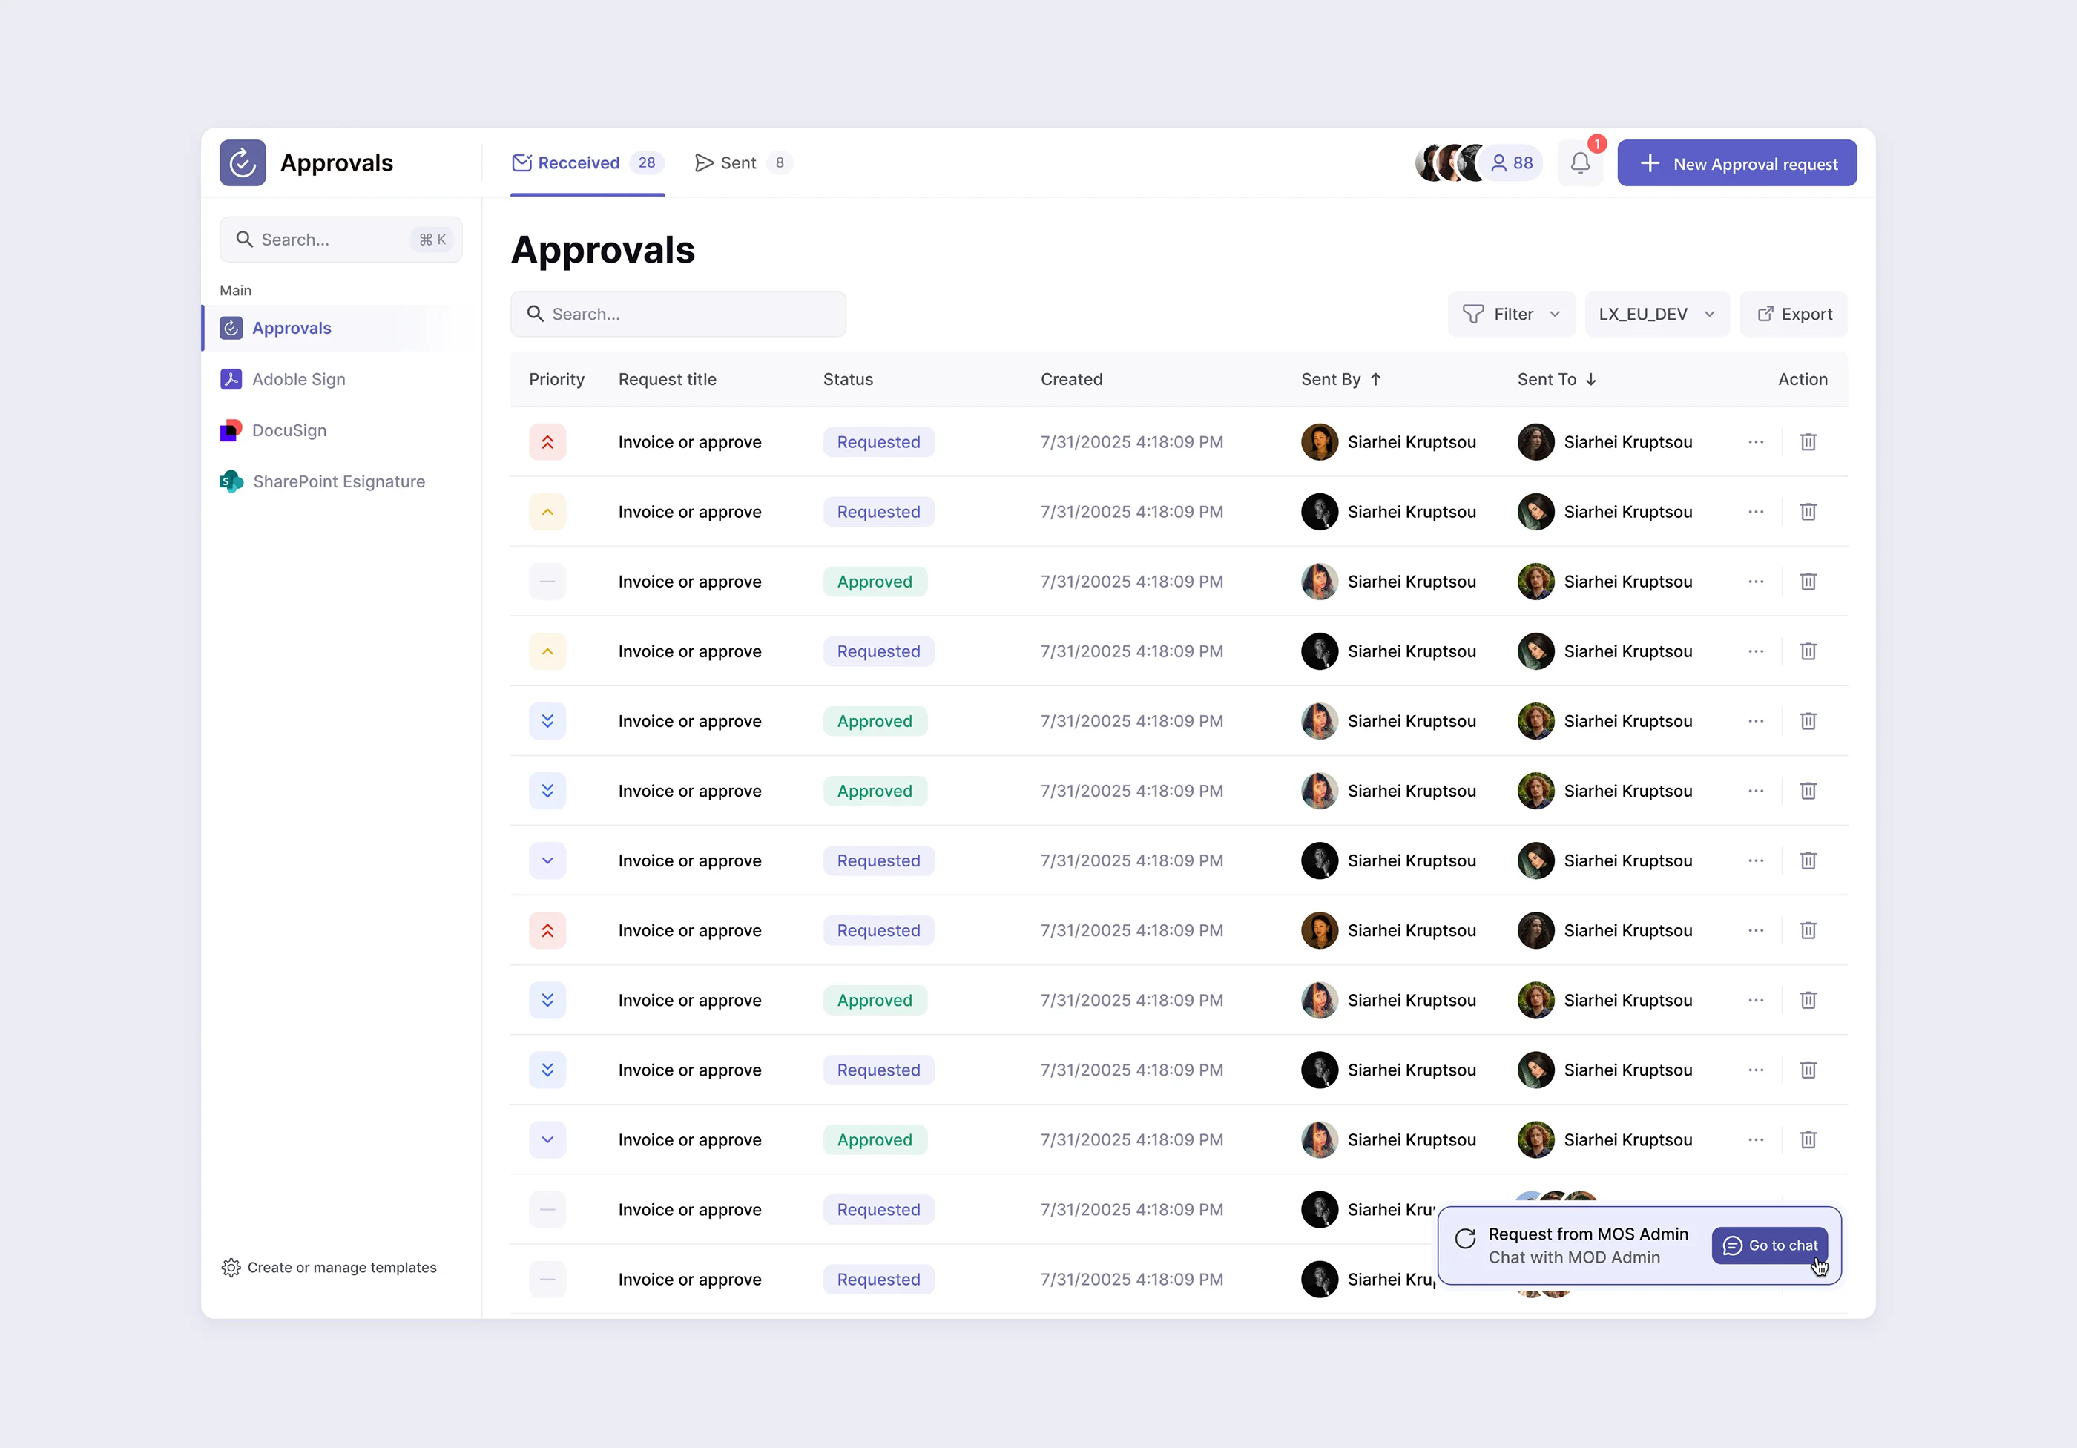This screenshot has height=1448, width=2077.
Task: Click the Requested badge in the last row
Action: [878, 1280]
